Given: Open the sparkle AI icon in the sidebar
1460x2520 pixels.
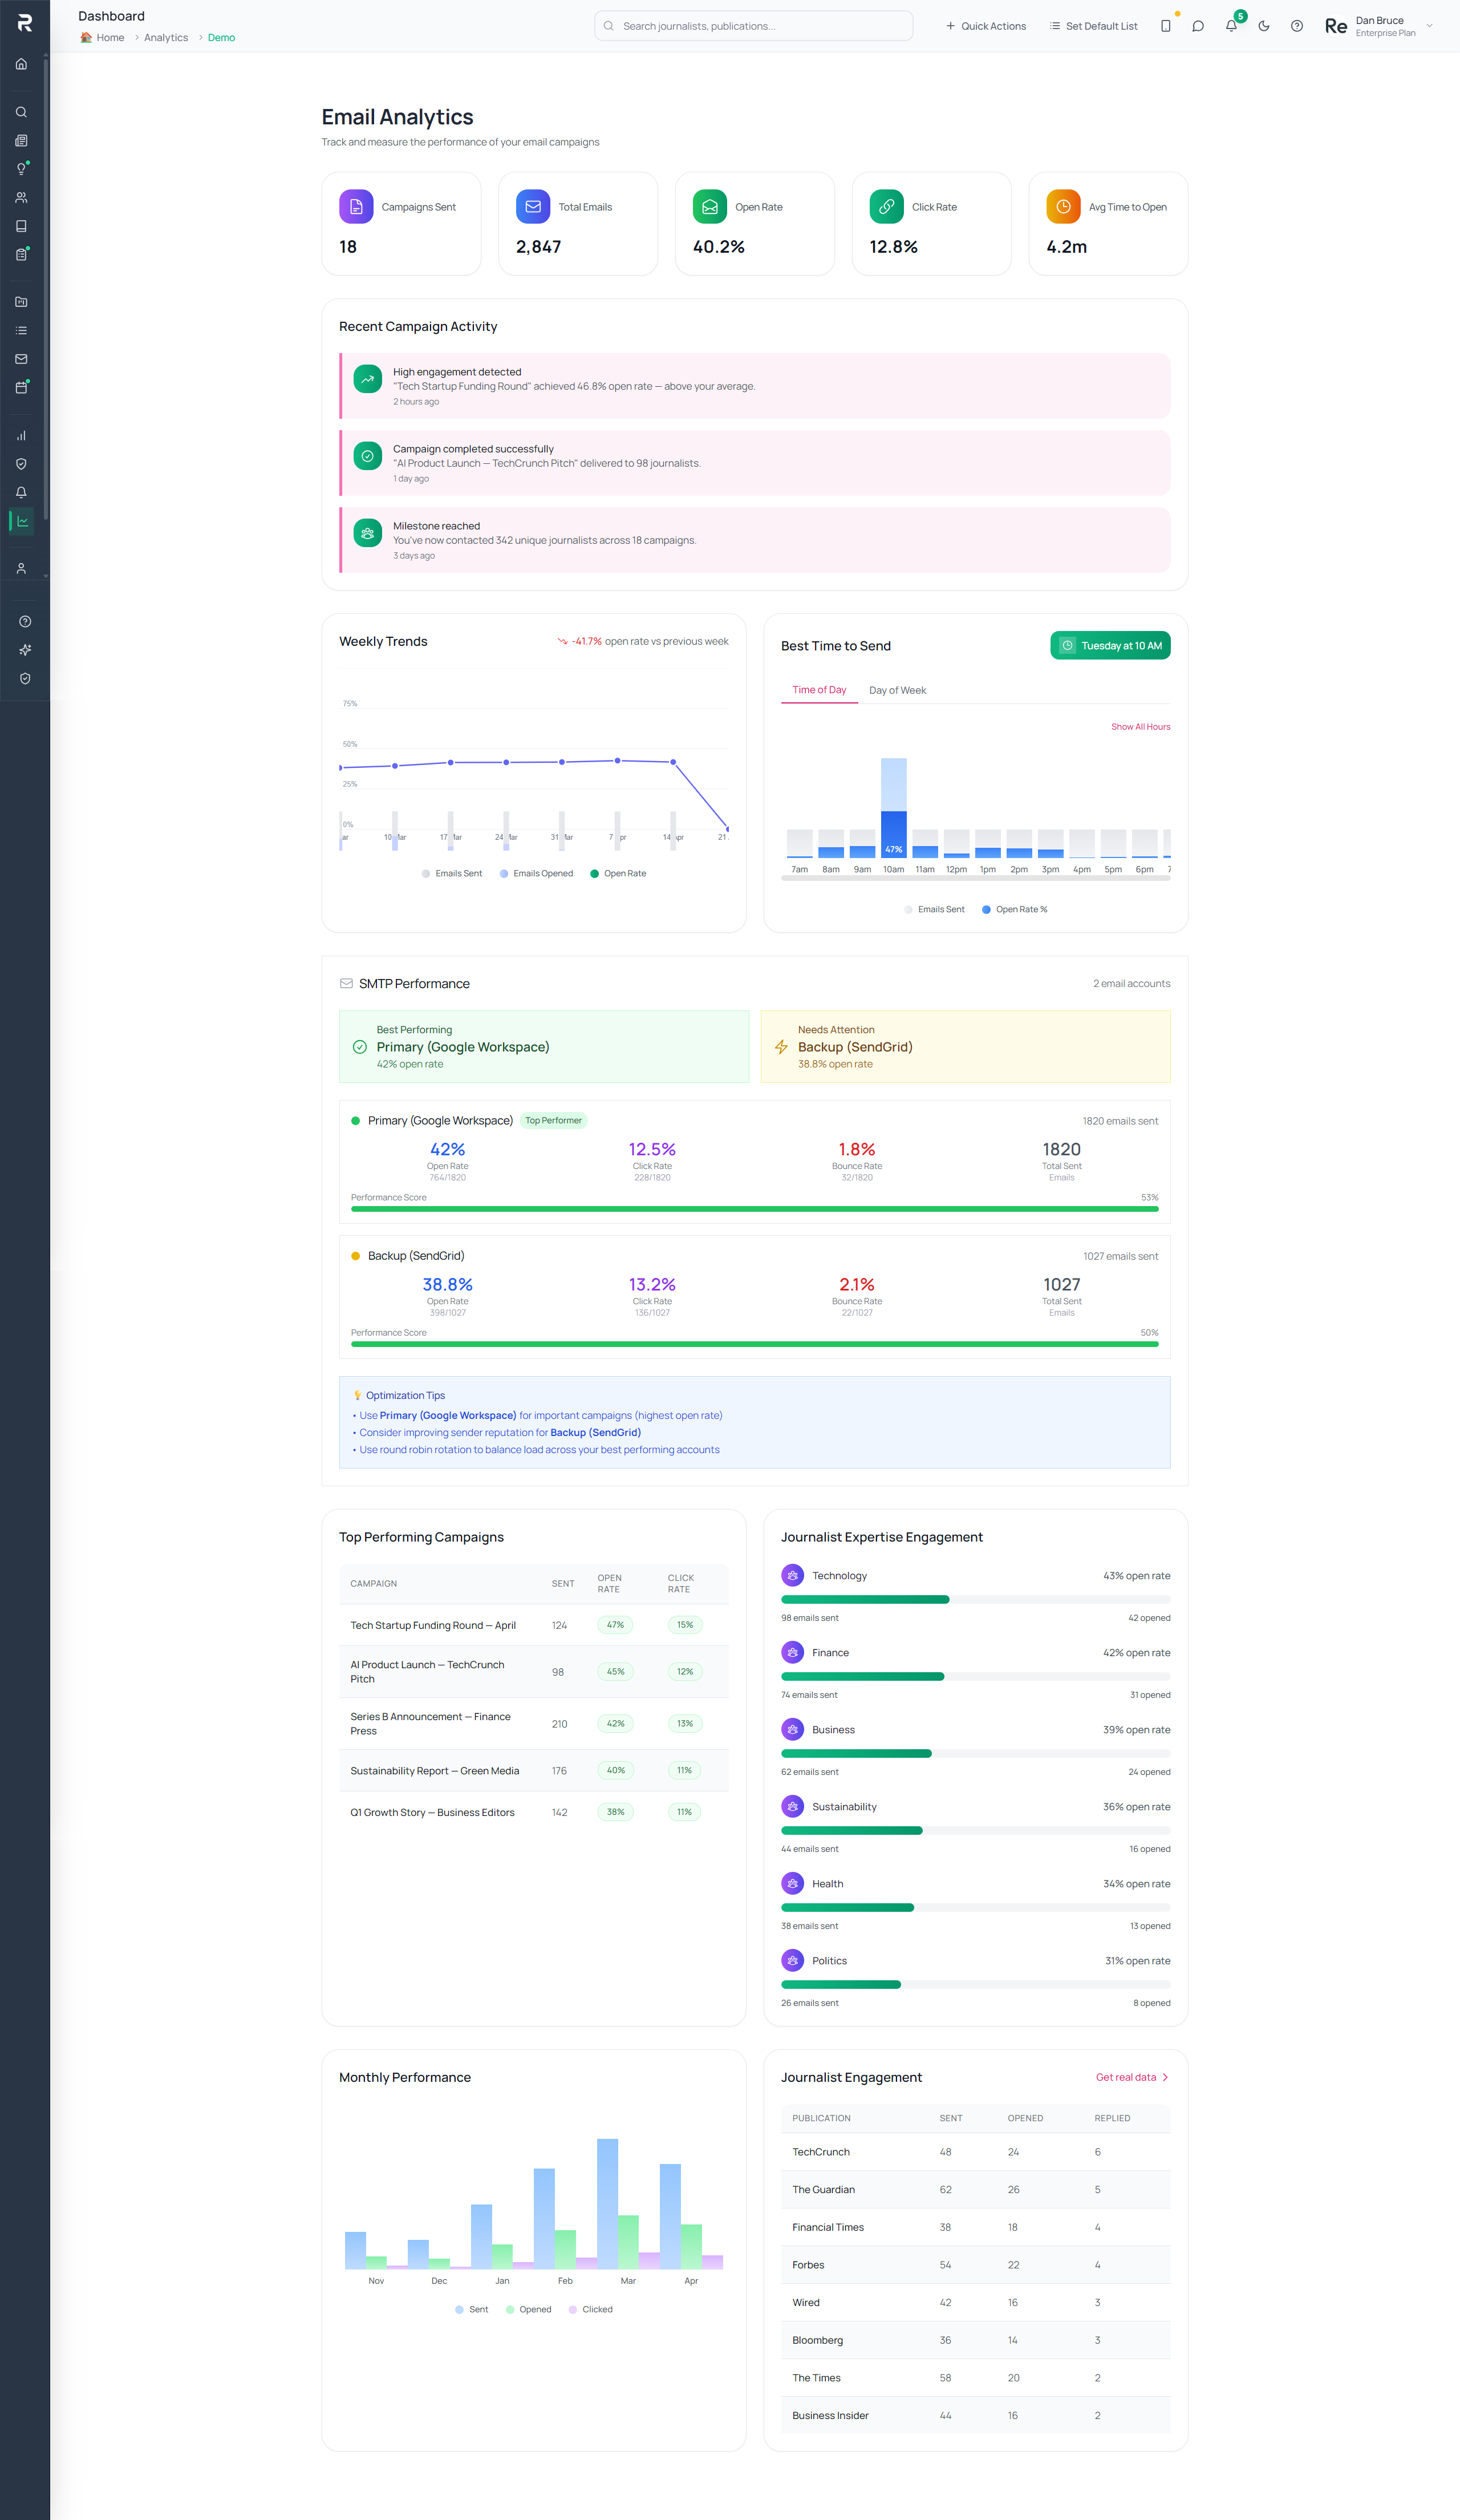Looking at the screenshot, I should 25,650.
